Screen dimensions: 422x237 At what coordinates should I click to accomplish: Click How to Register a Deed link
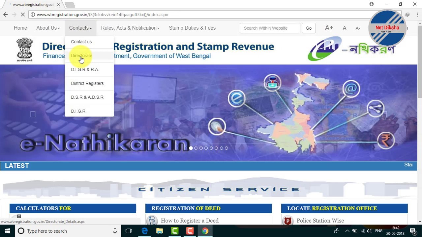point(190,221)
